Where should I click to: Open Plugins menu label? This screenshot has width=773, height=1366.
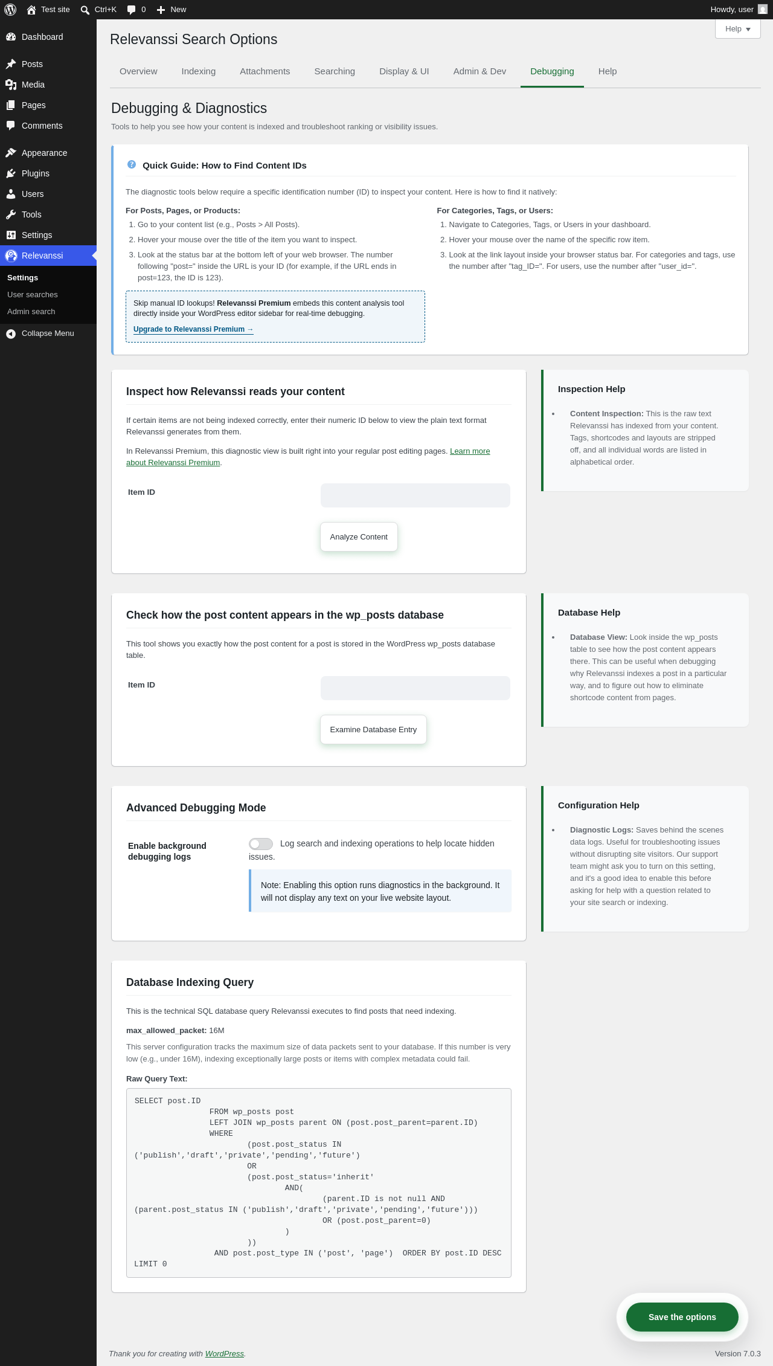click(36, 173)
